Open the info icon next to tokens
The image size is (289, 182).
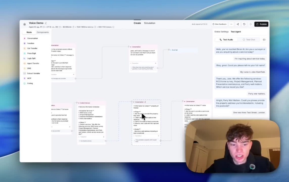pyautogui.click(x=113, y=27)
